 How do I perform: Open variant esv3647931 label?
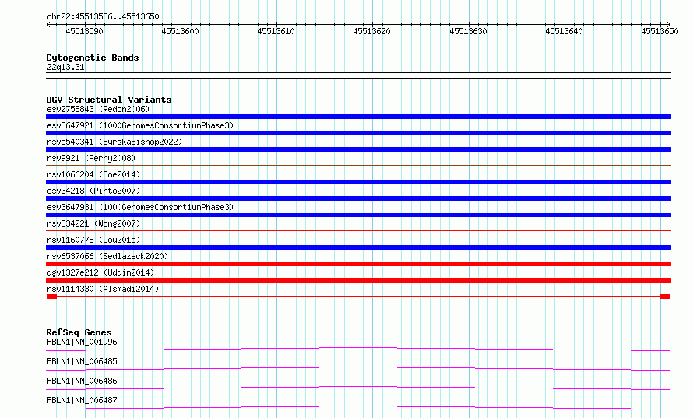140,207
